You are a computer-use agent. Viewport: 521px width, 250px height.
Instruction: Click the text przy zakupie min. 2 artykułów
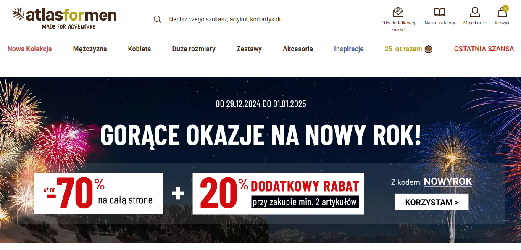click(305, 202)
